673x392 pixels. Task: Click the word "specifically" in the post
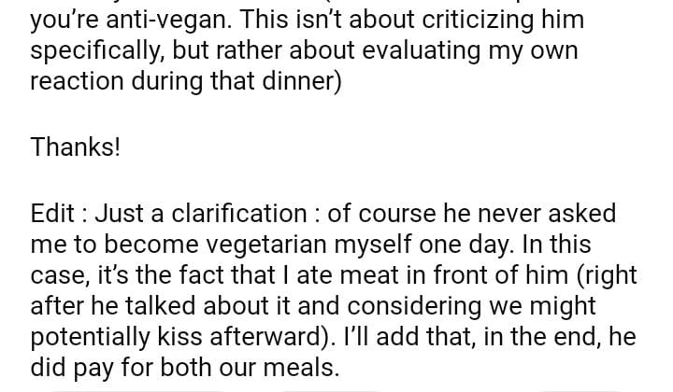point(99,50)
